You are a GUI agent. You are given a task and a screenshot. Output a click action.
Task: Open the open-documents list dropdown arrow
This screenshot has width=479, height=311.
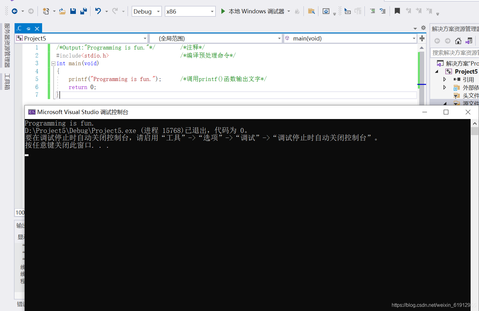(415, 29)
